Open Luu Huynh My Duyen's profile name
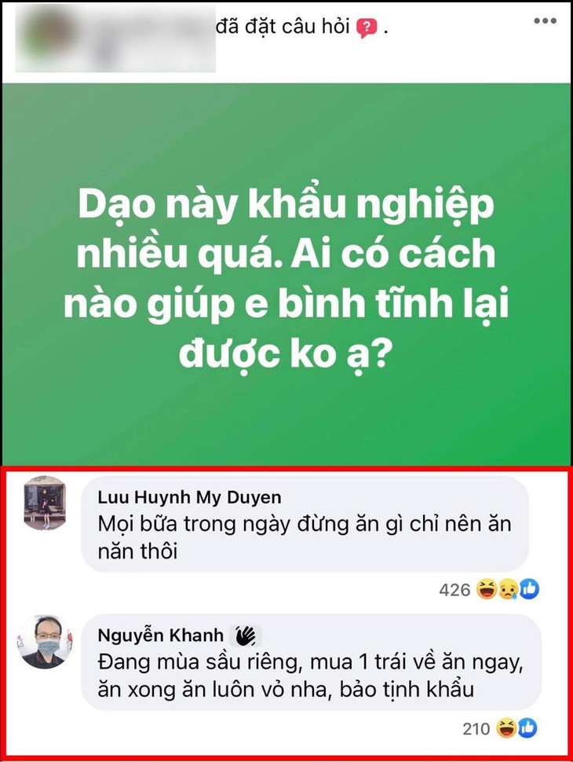573x762 pixels. [x=189, y=497]
